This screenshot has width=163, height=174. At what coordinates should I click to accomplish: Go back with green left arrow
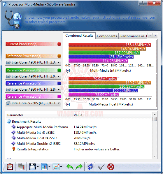point(70,167)
